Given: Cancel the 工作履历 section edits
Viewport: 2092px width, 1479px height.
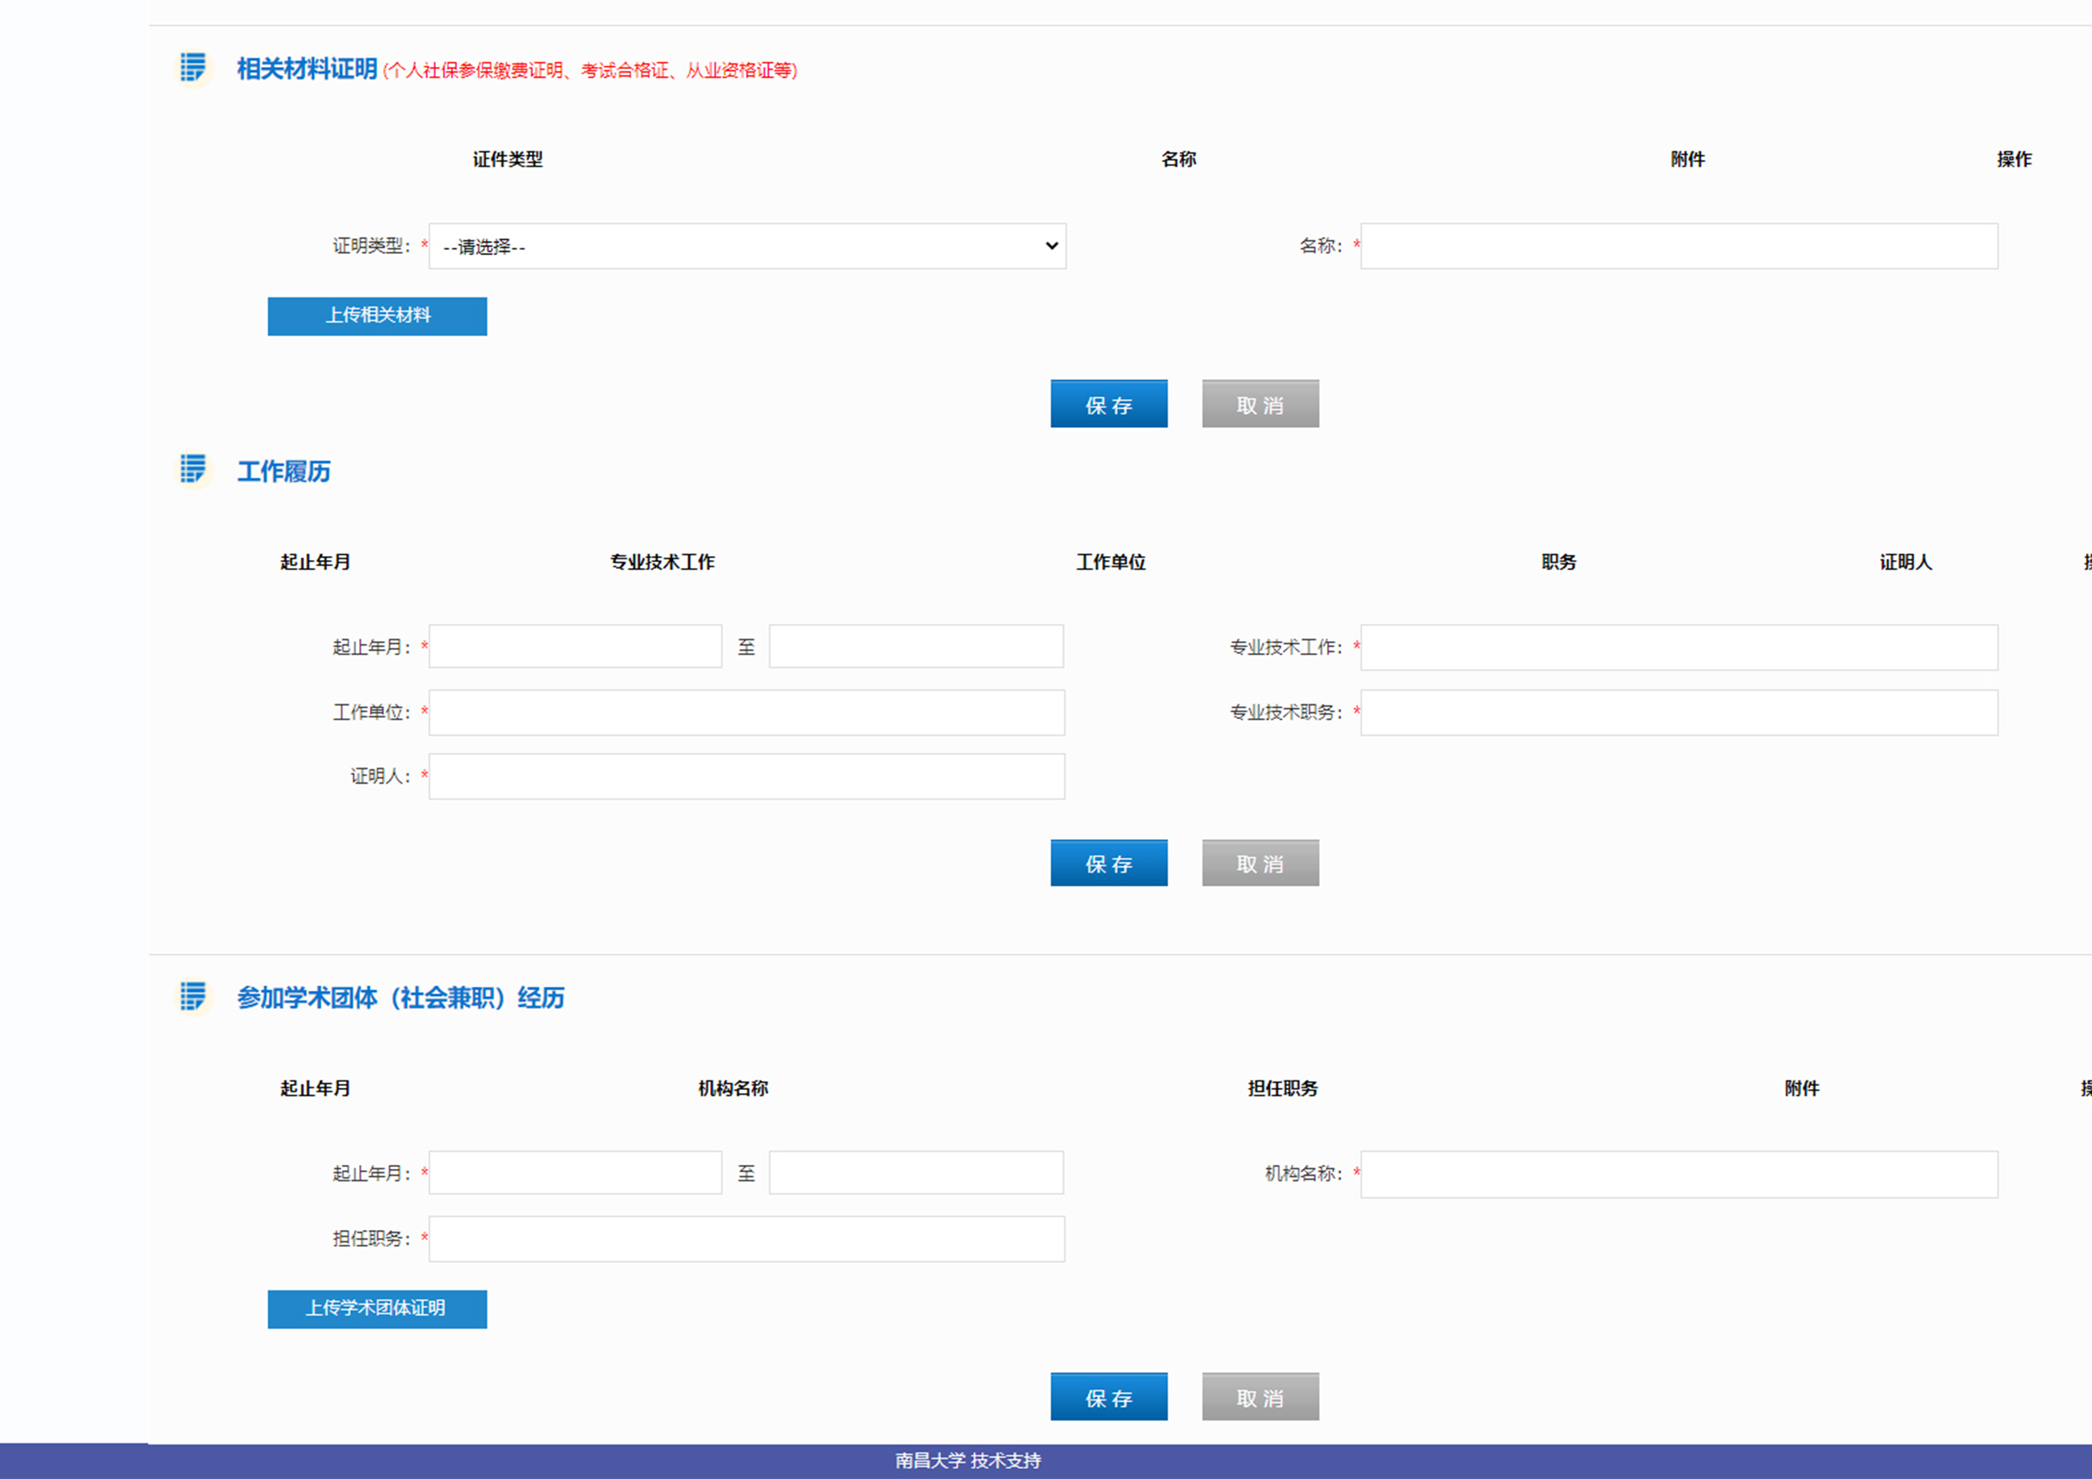Looking at the screenshot, I should pos(1260,863).
